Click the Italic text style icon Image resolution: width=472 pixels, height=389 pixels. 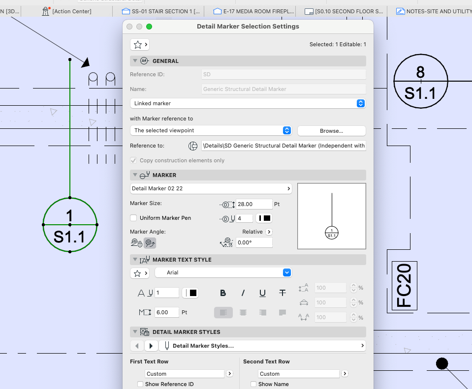pyautogui.click(x=243, y=293)
